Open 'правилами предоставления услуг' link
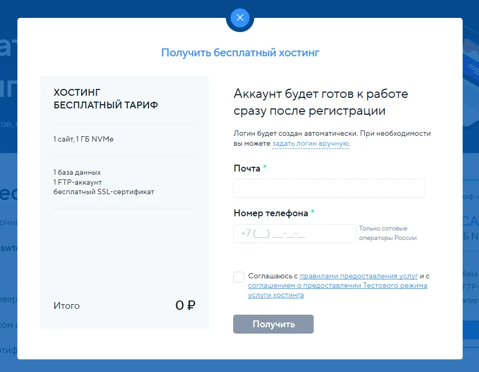 coord(359,276)
